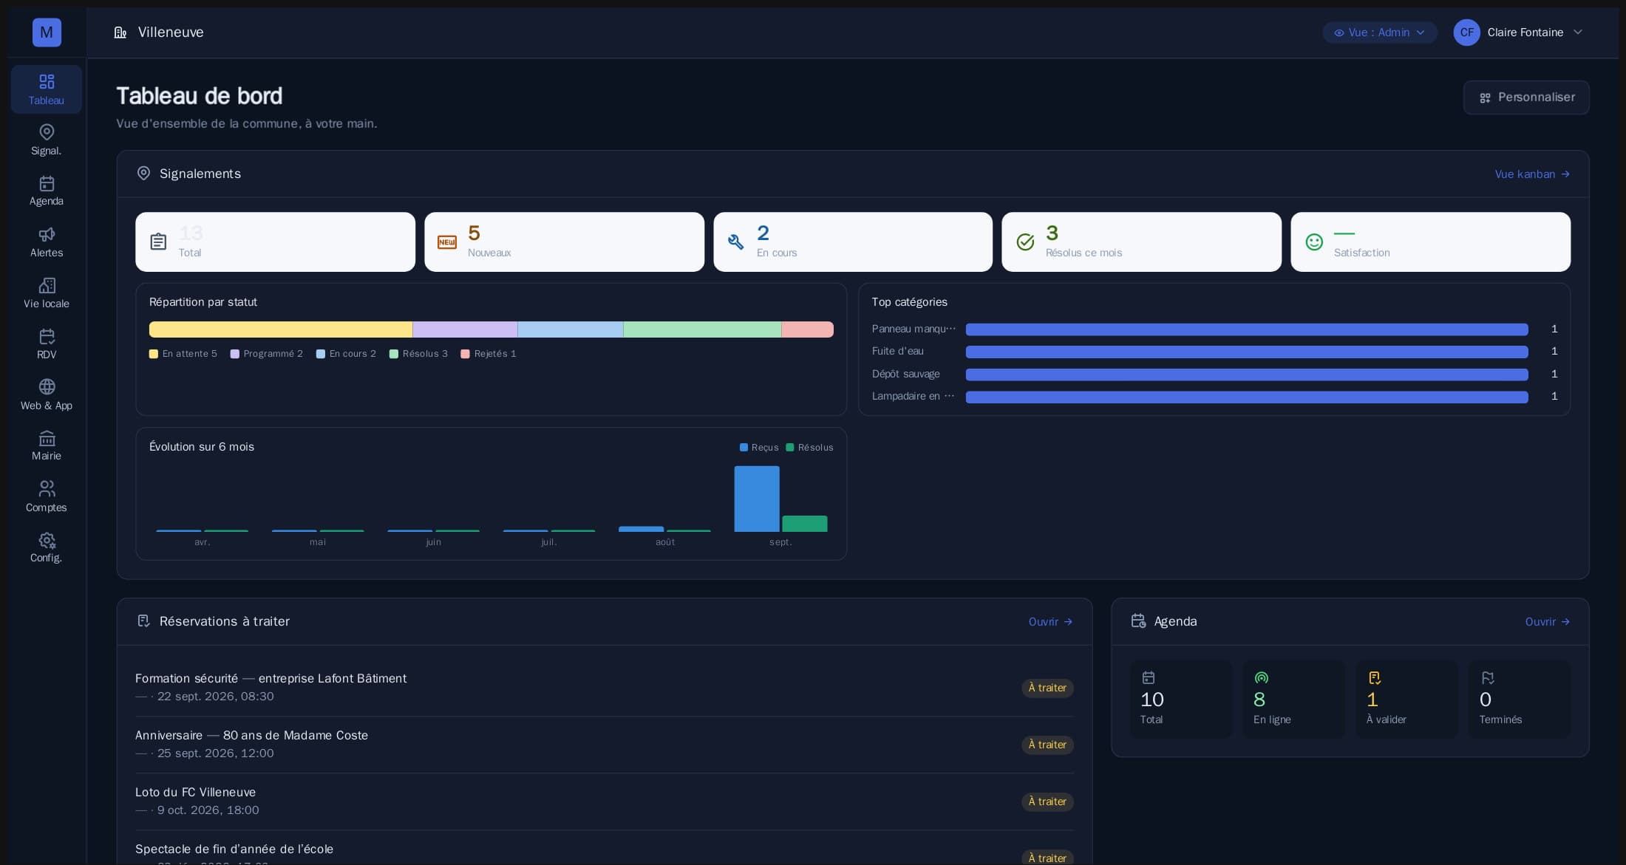The image size is (1626, 865).
Task: Click the Résolus chart legend swatch
Action: click(x=790, y=448)
